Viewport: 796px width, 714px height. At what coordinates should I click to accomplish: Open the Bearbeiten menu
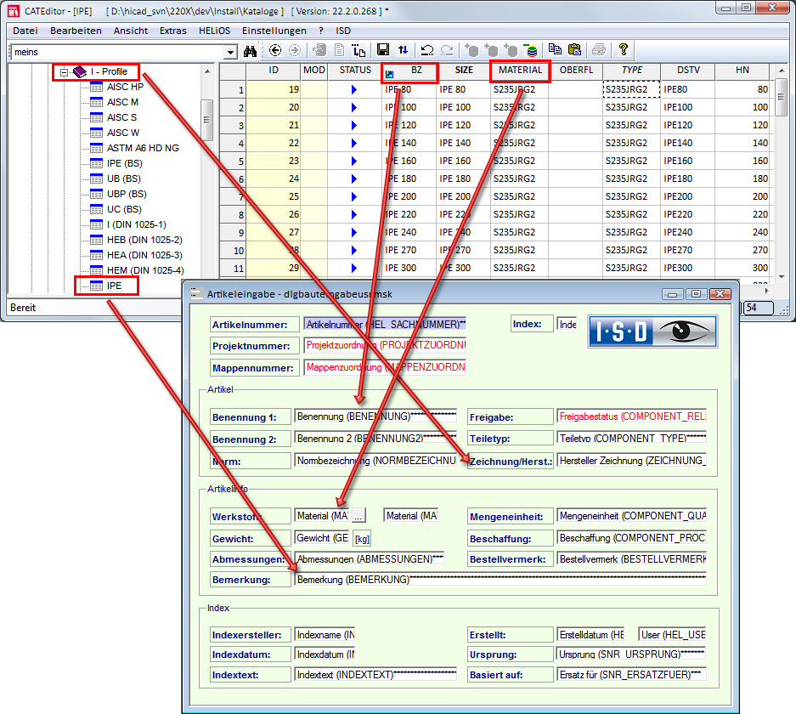click(x=76, y=31)
